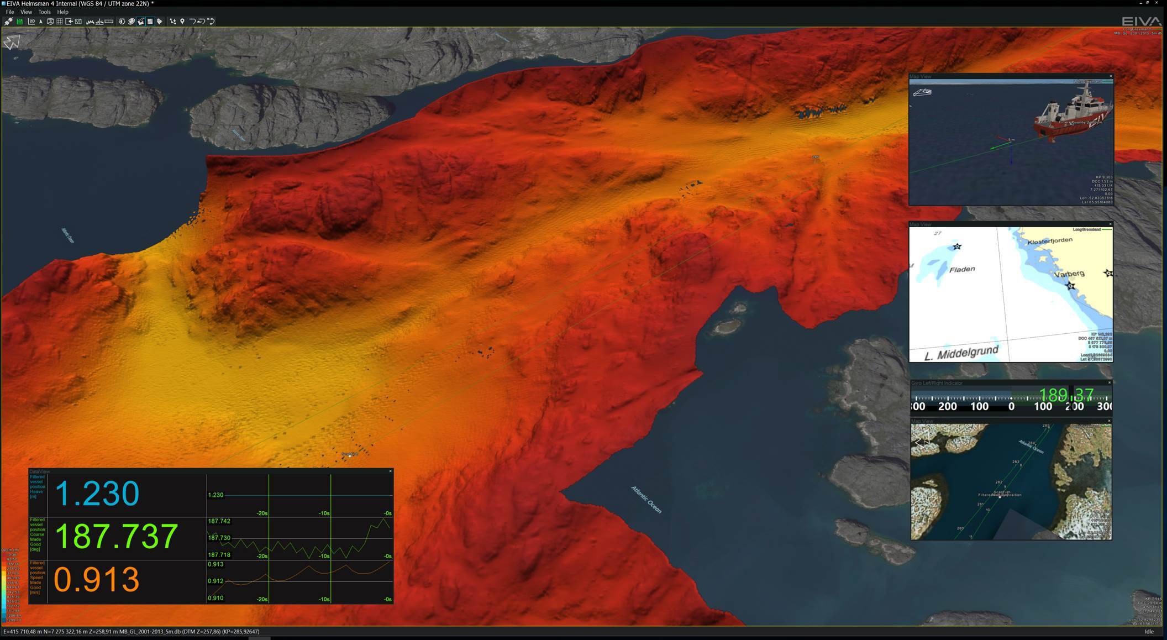Click the Idle status indicator

[x=1149, y=631]
